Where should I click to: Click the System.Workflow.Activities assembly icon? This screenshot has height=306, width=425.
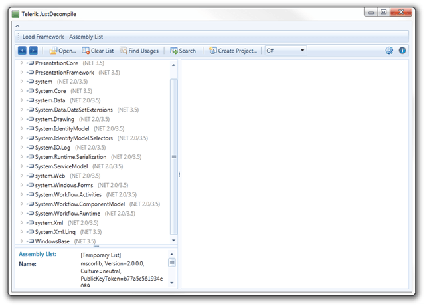(x=31, y=194)
